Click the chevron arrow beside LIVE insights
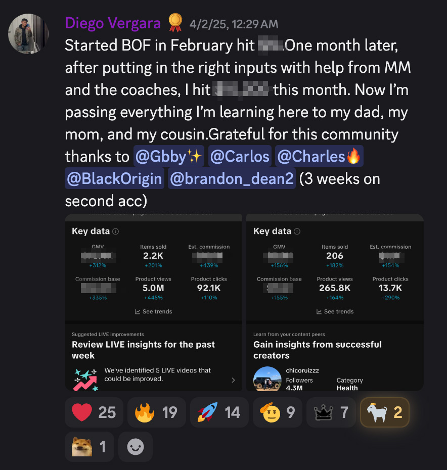The width and height of the screenshot is (447, 470). pos(233,380)
